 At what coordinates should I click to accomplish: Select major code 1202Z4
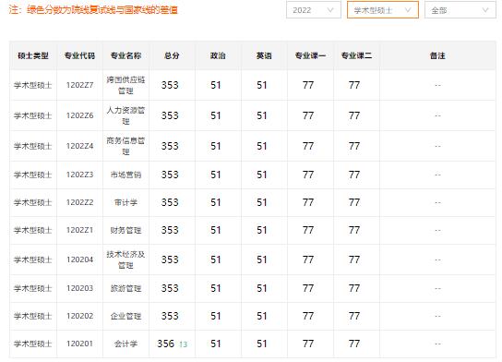coord(79,146)
